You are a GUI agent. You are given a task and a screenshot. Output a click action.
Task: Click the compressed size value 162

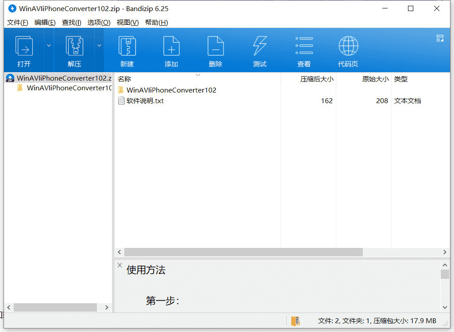click(327, 101)
